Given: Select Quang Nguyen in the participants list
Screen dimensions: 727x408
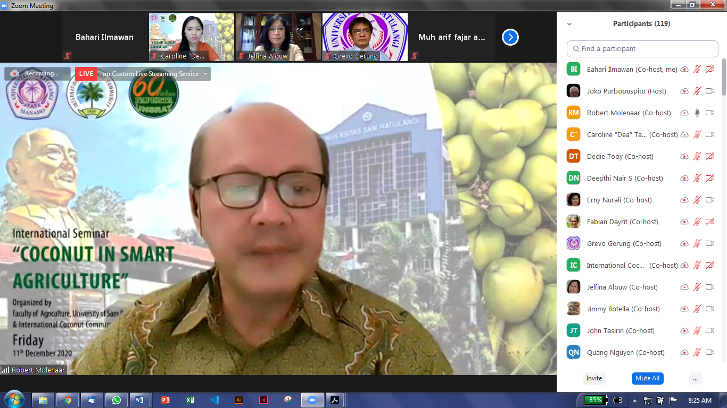Looking at the screenshot, I should 625,352.
